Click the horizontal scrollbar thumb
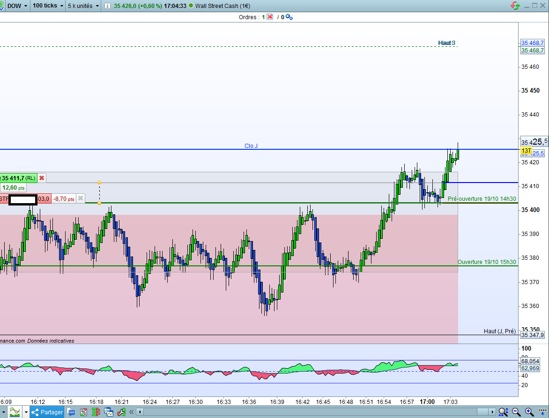Screen dimensions: 549x418 pos(482,412)
